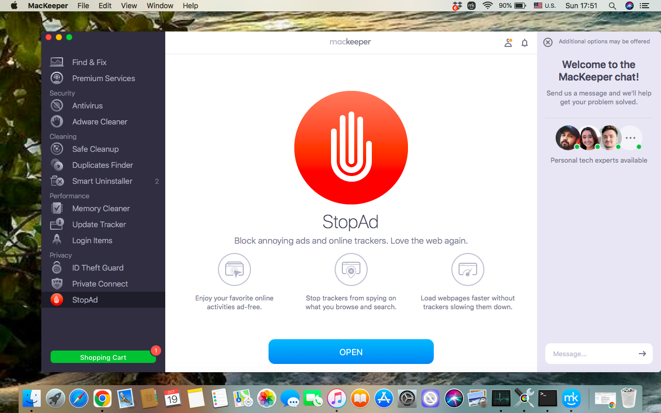The image size is (661, 413).
Task: Open Update Tracker in sidebar
Action: pos(98,224)
